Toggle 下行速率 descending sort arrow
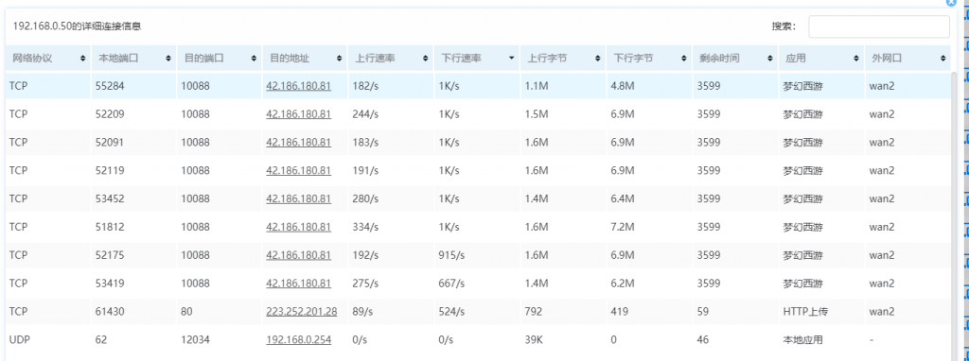This screenshot has height=361, width=969. pos(511,59)
